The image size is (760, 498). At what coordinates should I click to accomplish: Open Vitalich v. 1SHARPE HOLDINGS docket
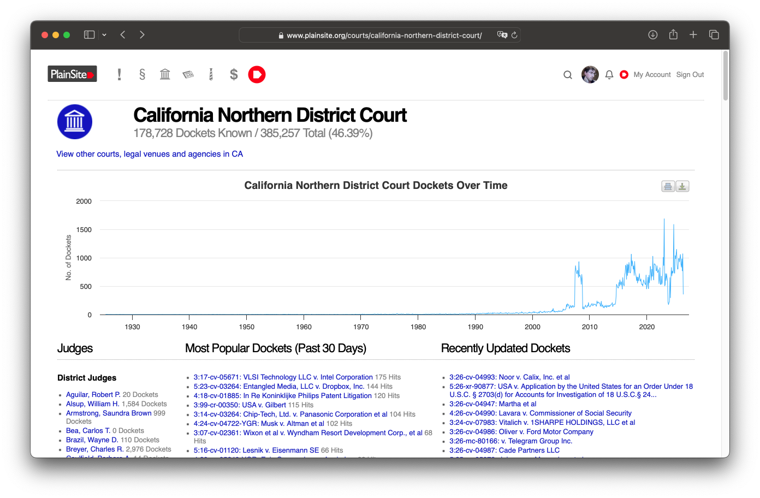[x=542, y=423]
